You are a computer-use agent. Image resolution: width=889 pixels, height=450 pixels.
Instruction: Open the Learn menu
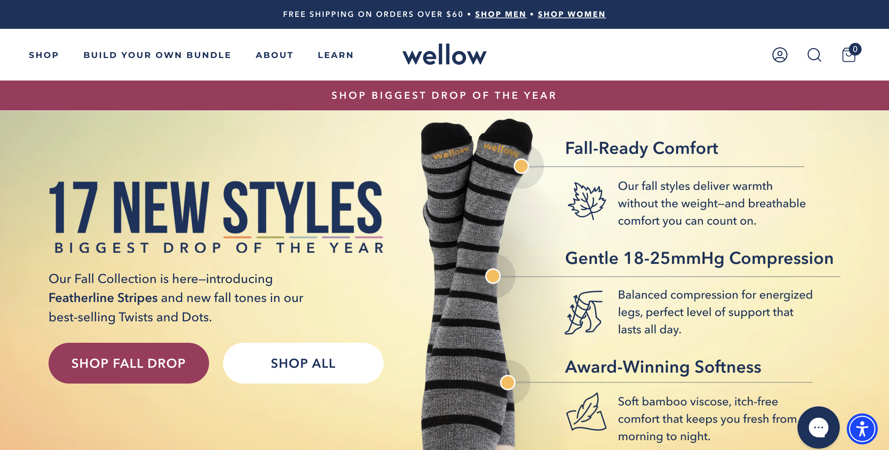336,55
